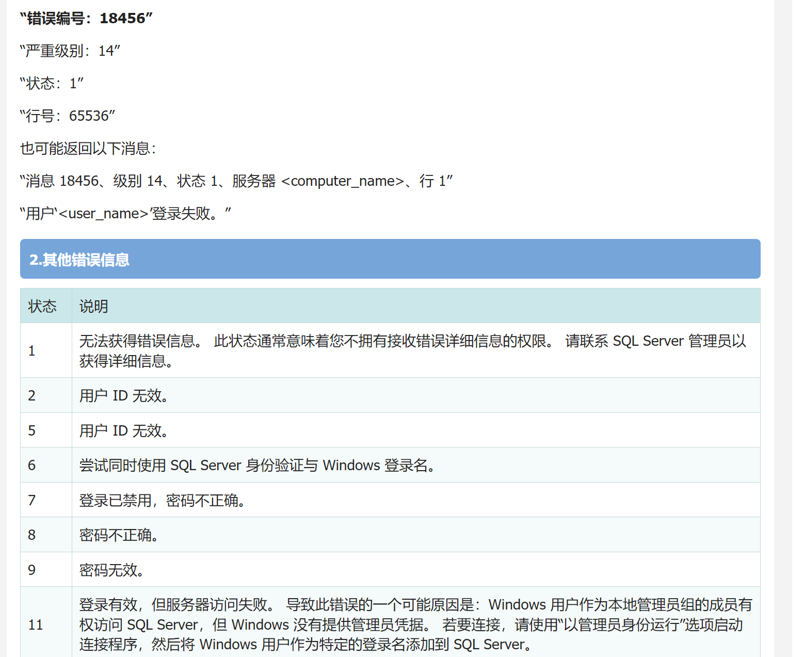
Task: Click the description '无法获得错误信息'
Action: (x=416, y=351)
